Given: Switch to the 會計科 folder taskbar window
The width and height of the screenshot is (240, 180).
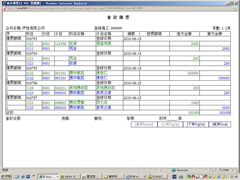Looking at the screenshot, I should (x=113, y=176).
